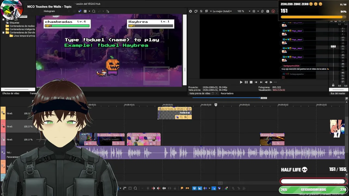Toggle split screen view icon in preview

coord(206,11)
